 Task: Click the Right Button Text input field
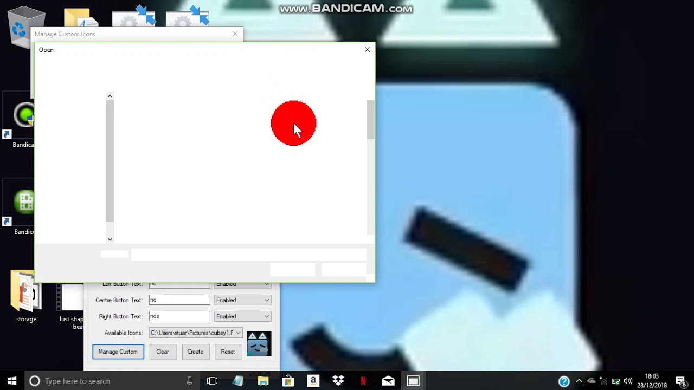pyautogui.click(x=179, y=316)
